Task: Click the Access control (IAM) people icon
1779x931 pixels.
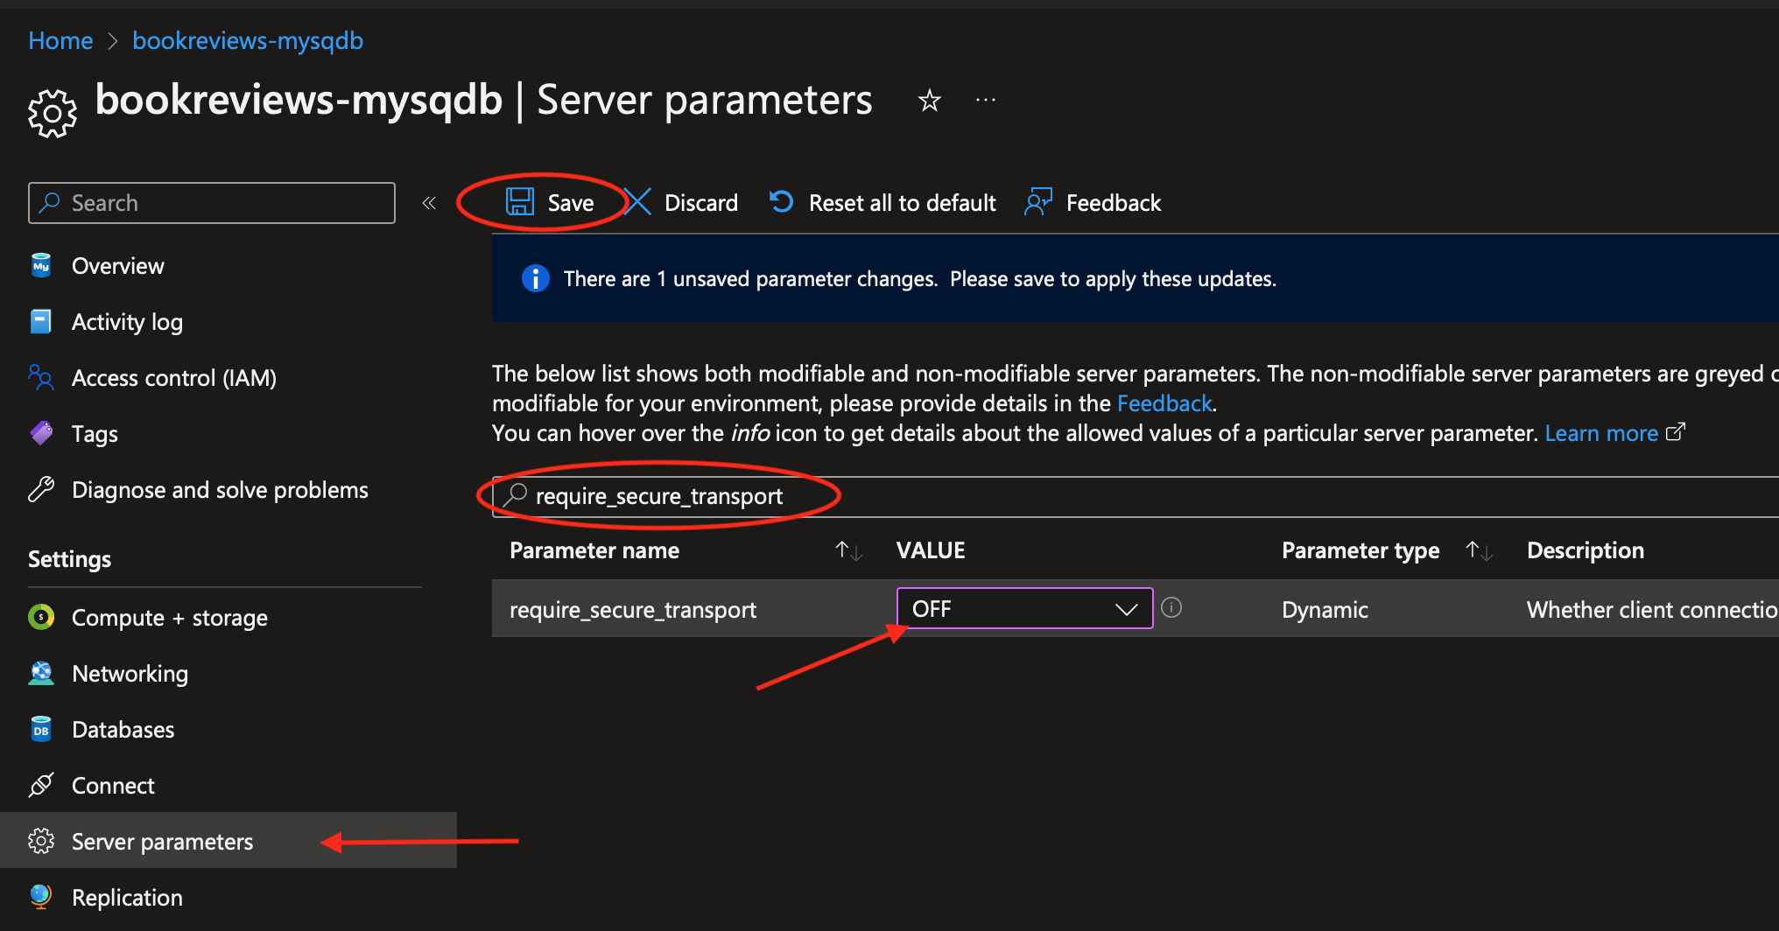Action: [41, 377]
